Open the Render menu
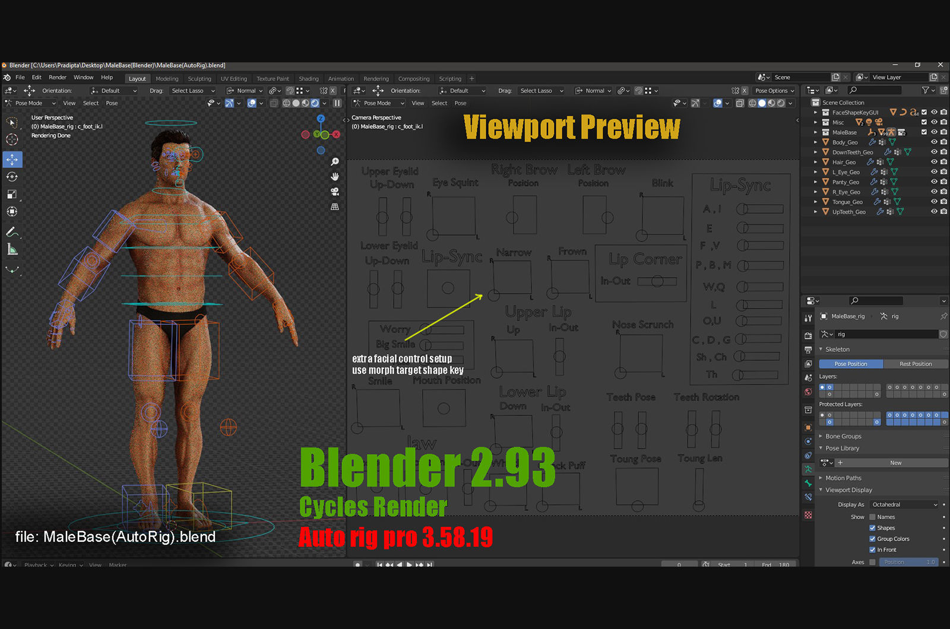The height and width of the screenshot is (629, 950). tap(58, 78)
